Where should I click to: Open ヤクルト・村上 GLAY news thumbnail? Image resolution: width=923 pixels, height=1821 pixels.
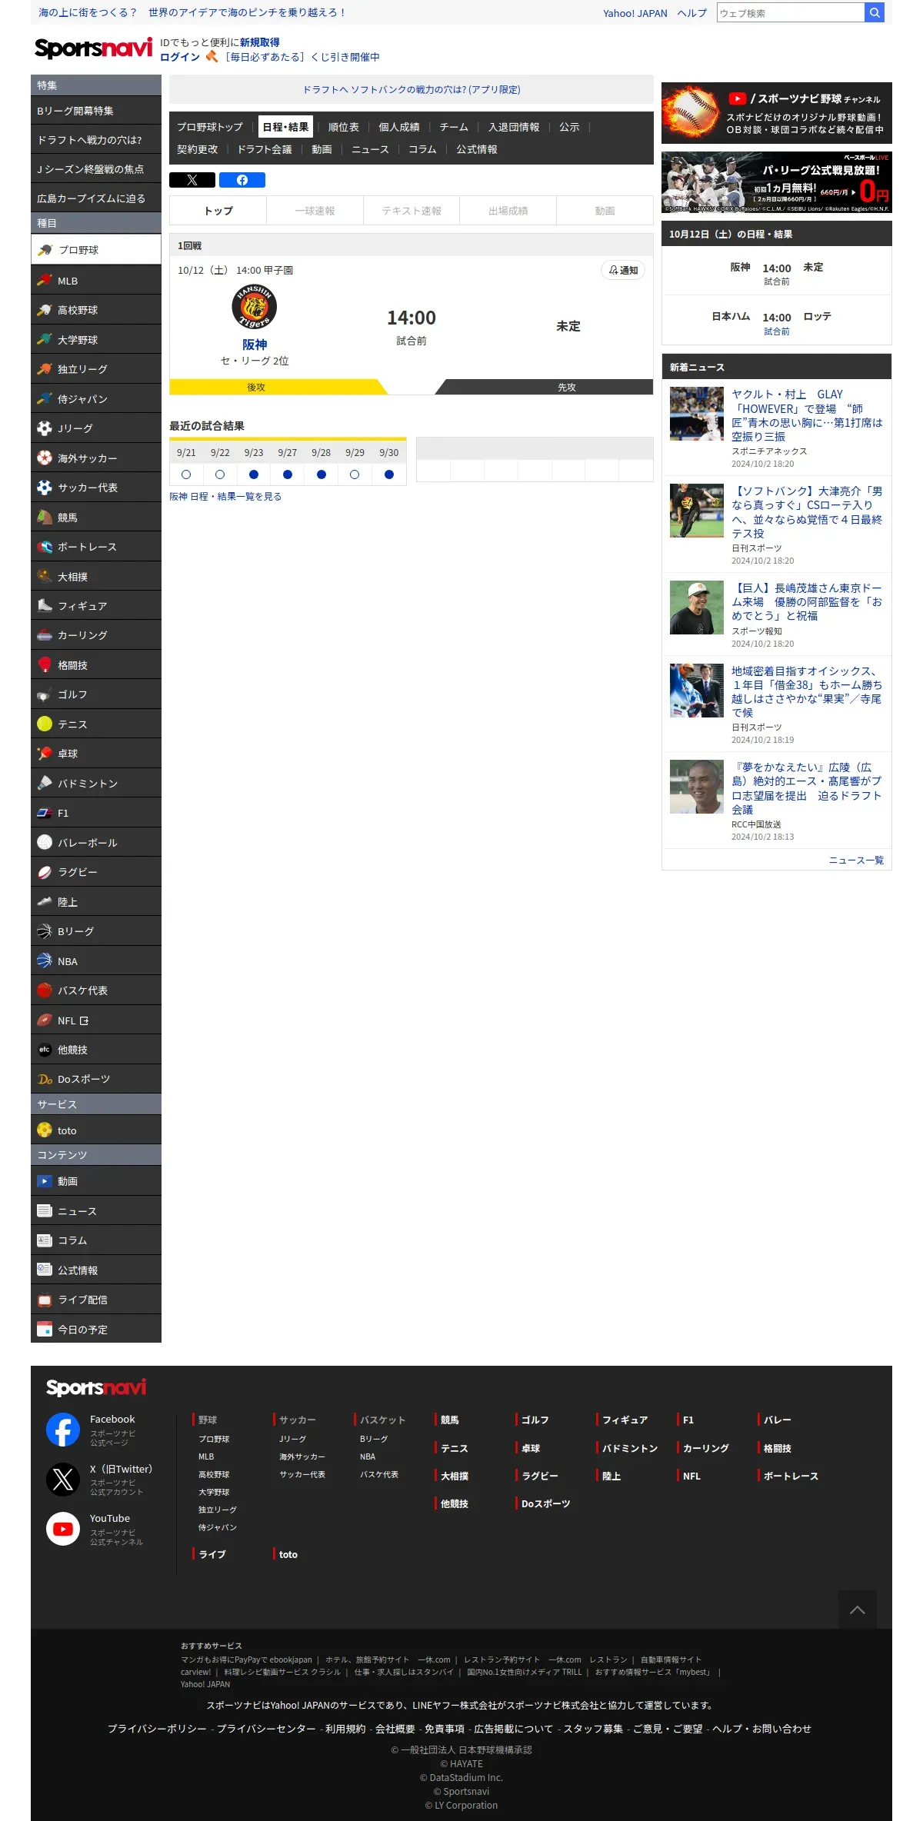click(697, 414)
